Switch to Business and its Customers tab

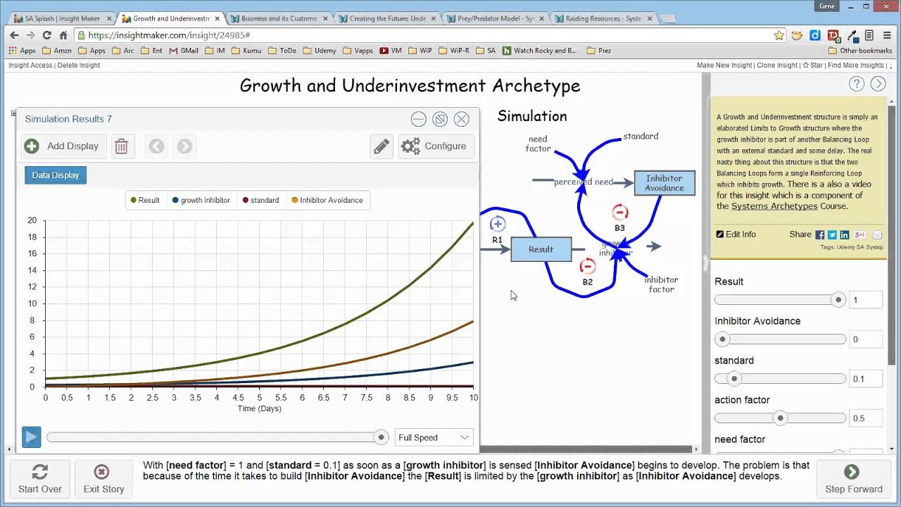click(278, 18)
